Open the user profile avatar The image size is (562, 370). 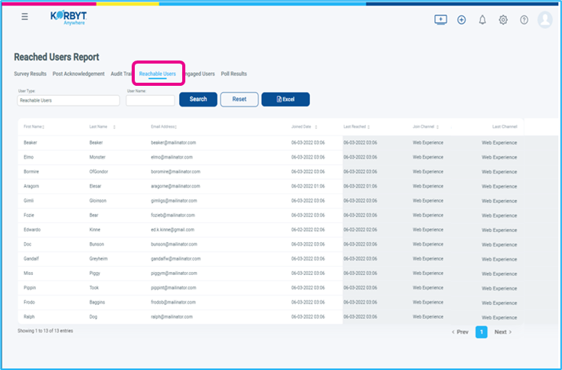click(545, 19)
